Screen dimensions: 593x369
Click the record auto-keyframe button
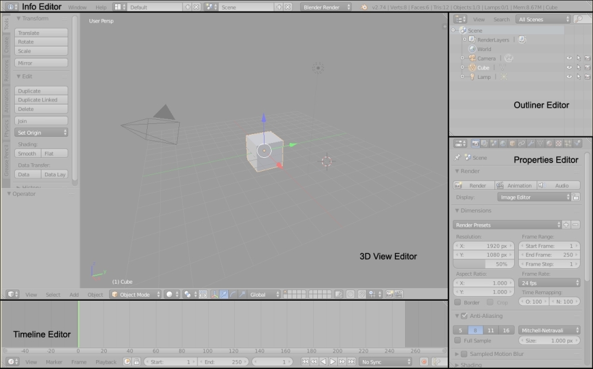(424, 362)
